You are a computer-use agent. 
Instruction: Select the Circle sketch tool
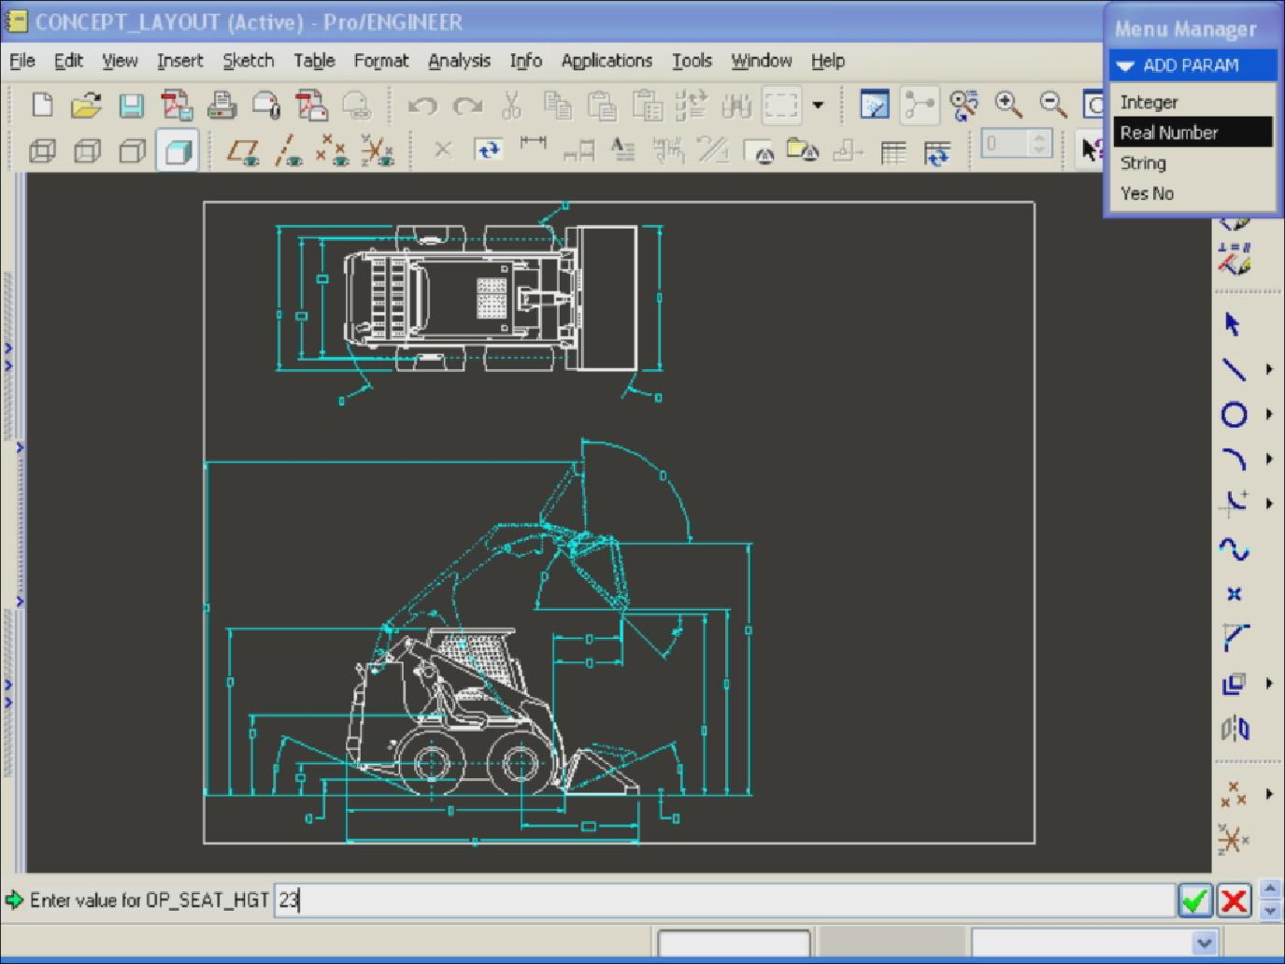pos(1235,415)
